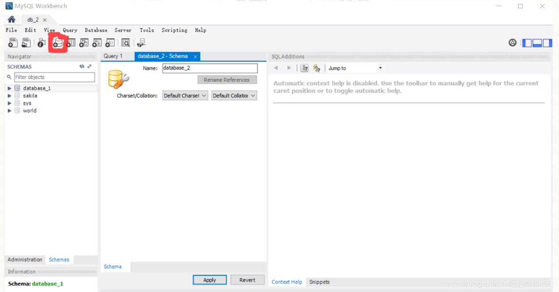559x292 pixels.
Task: Click the Apply button
Action: click(x=210, y=280)
